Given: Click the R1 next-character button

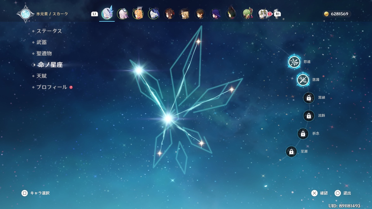Looking at the screenshot, I should [277, 14].
